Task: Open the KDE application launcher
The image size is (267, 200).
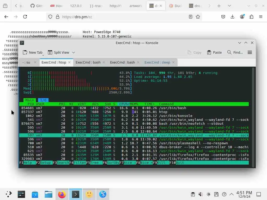Action: pyautogui.click(x=8, y=194)
